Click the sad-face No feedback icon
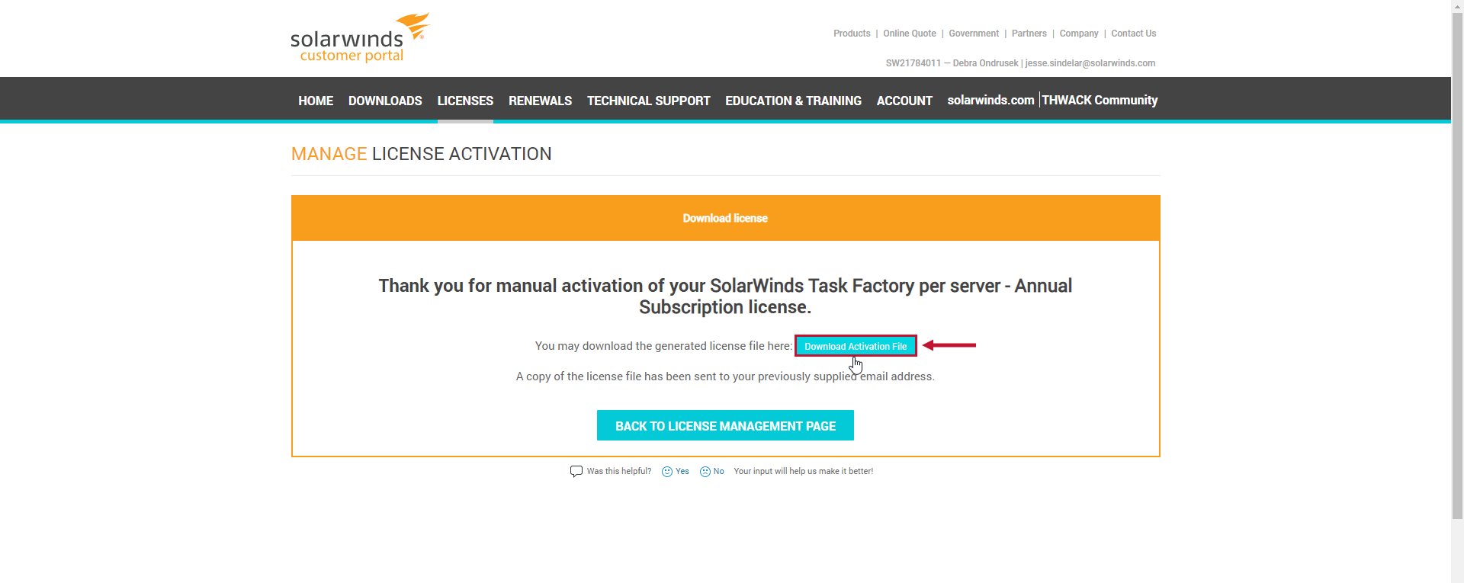This screenshot has width=1464, height=583. (705, 472)
